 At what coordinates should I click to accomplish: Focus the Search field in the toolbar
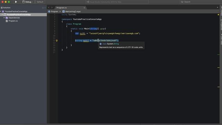pos(201,2)
